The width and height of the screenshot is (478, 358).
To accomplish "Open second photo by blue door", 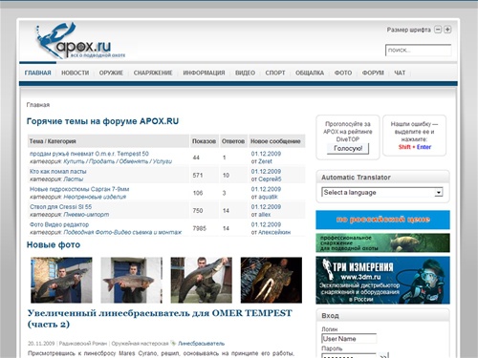I will point(131,280).
